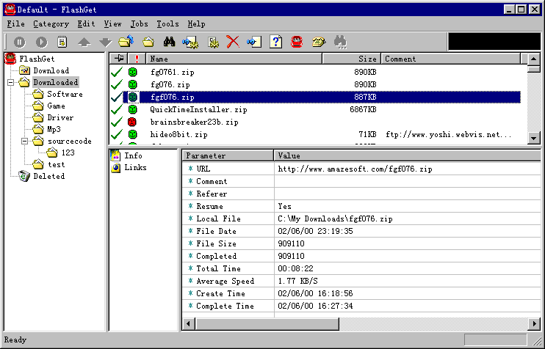Click the question mark Help icon

coord(275,42)
